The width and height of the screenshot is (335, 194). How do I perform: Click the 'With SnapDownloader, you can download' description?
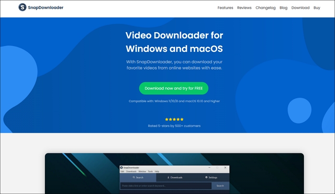(174, 65)
